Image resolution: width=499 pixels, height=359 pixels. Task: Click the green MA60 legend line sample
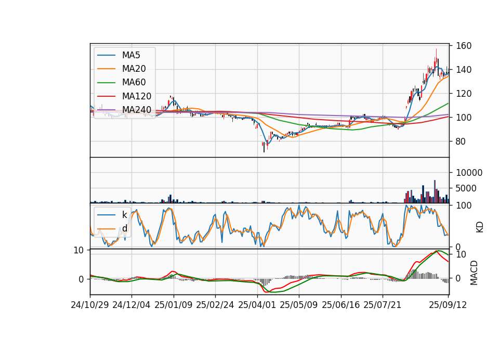pos(106,83)
